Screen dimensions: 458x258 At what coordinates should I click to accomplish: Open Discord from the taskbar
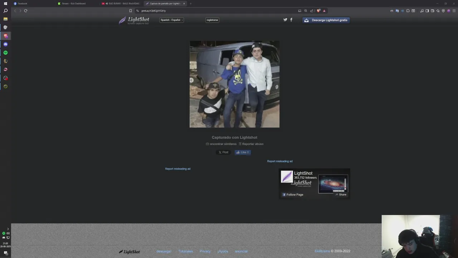5,44
